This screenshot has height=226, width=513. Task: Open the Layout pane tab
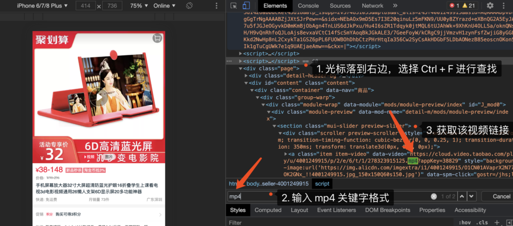[x=300, y=210]
